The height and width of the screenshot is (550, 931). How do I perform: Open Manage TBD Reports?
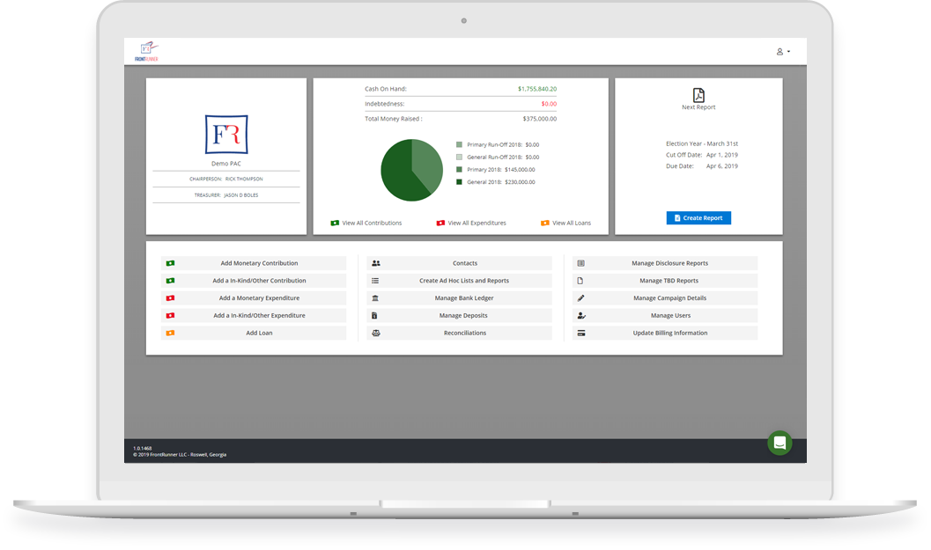[x=665, y=281]
